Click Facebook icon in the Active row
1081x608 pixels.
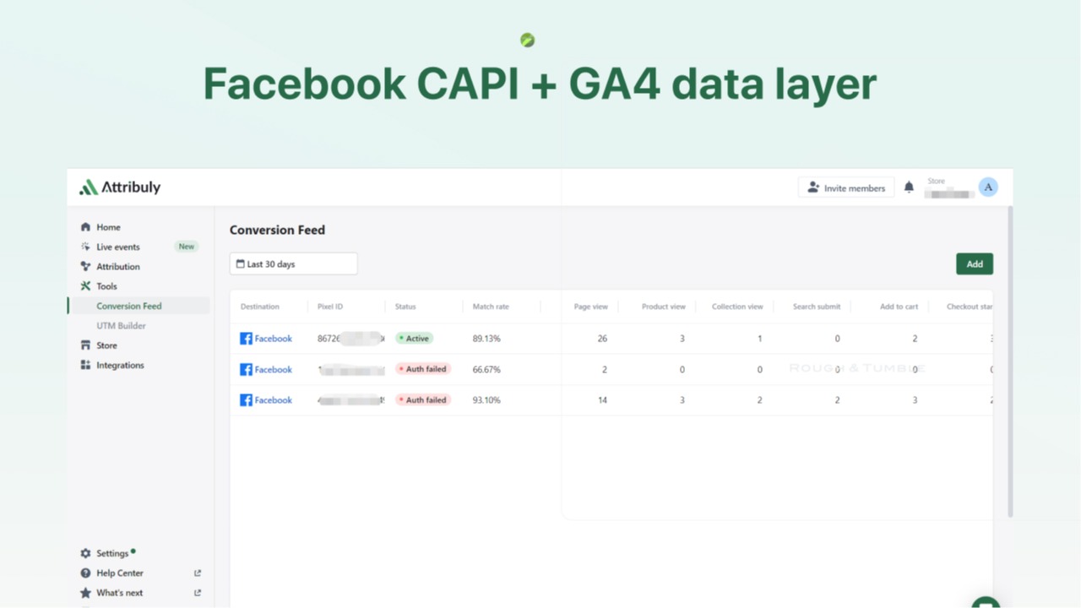(246, 339)
